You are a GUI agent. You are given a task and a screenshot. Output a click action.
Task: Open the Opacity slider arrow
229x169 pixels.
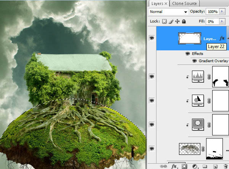click(222, 11)
